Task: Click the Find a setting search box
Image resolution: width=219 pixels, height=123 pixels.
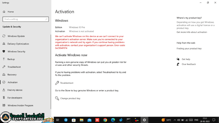Action: pyautogui.click(x=25, y=19)
